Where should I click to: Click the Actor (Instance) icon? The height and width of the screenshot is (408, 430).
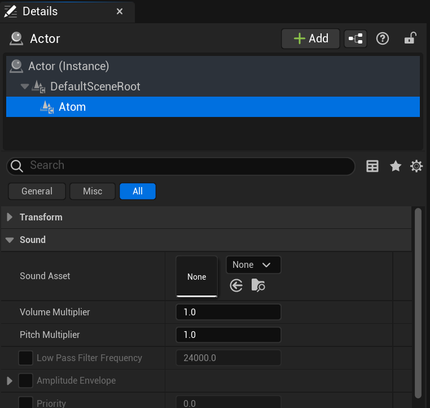point(16,66)
